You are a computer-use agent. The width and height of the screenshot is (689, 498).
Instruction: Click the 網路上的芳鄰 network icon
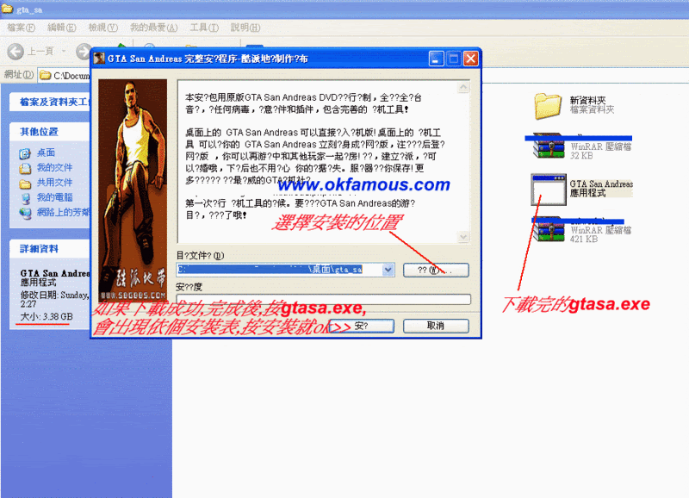click(25, 213)
